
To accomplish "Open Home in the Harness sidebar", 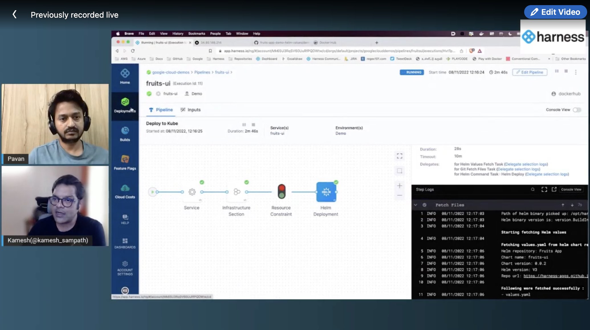I will (125, 76).
